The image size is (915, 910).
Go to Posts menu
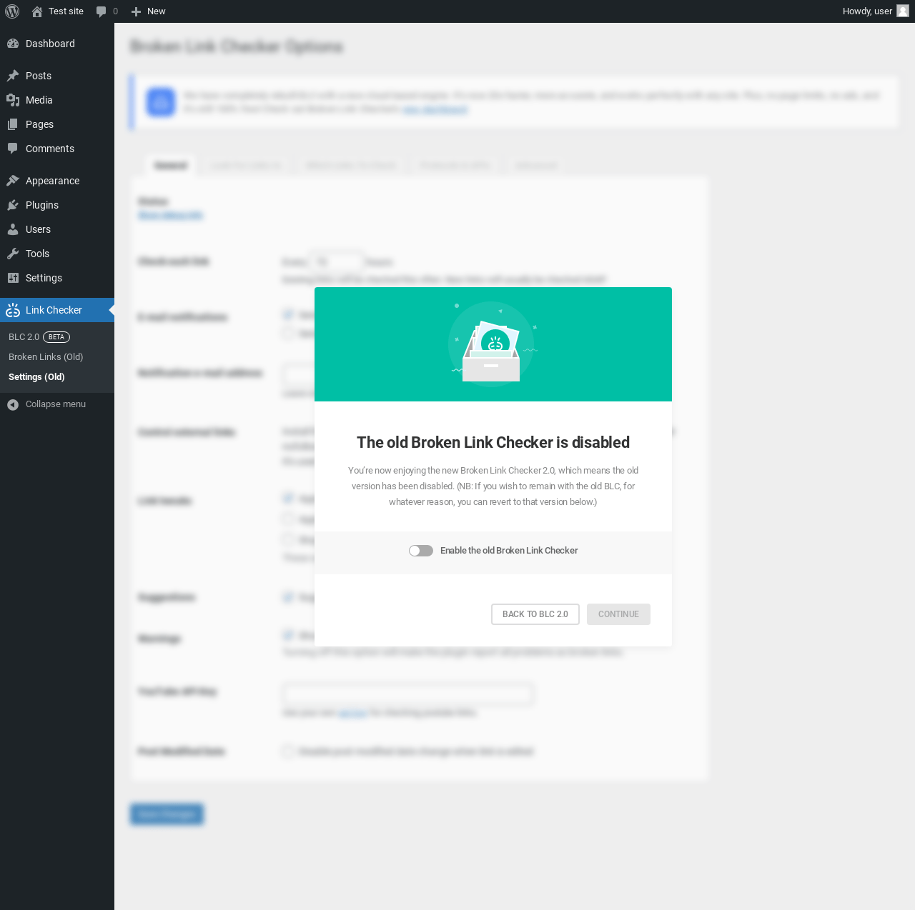pos(57,76)
